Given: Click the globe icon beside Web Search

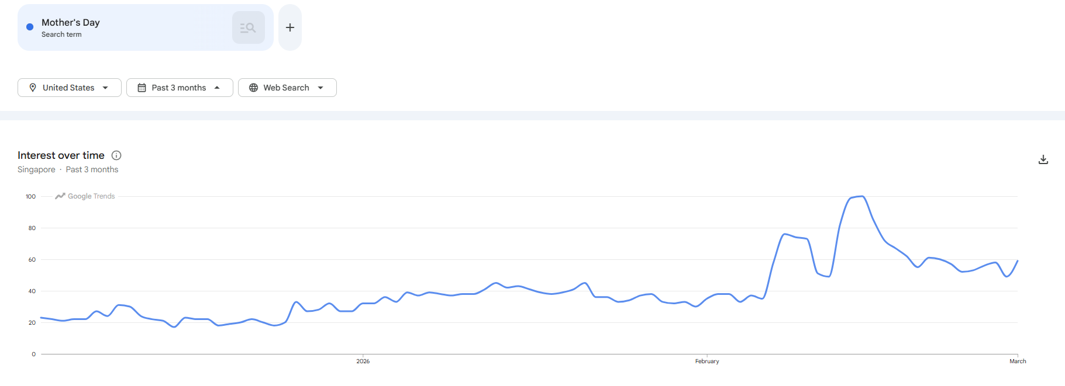Looking at the screenshot, I should (x=253, y=88).
